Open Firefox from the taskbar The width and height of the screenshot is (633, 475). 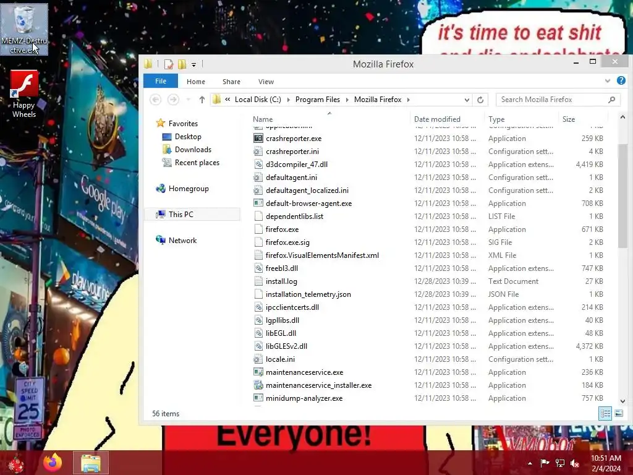(x=53, y=463)
